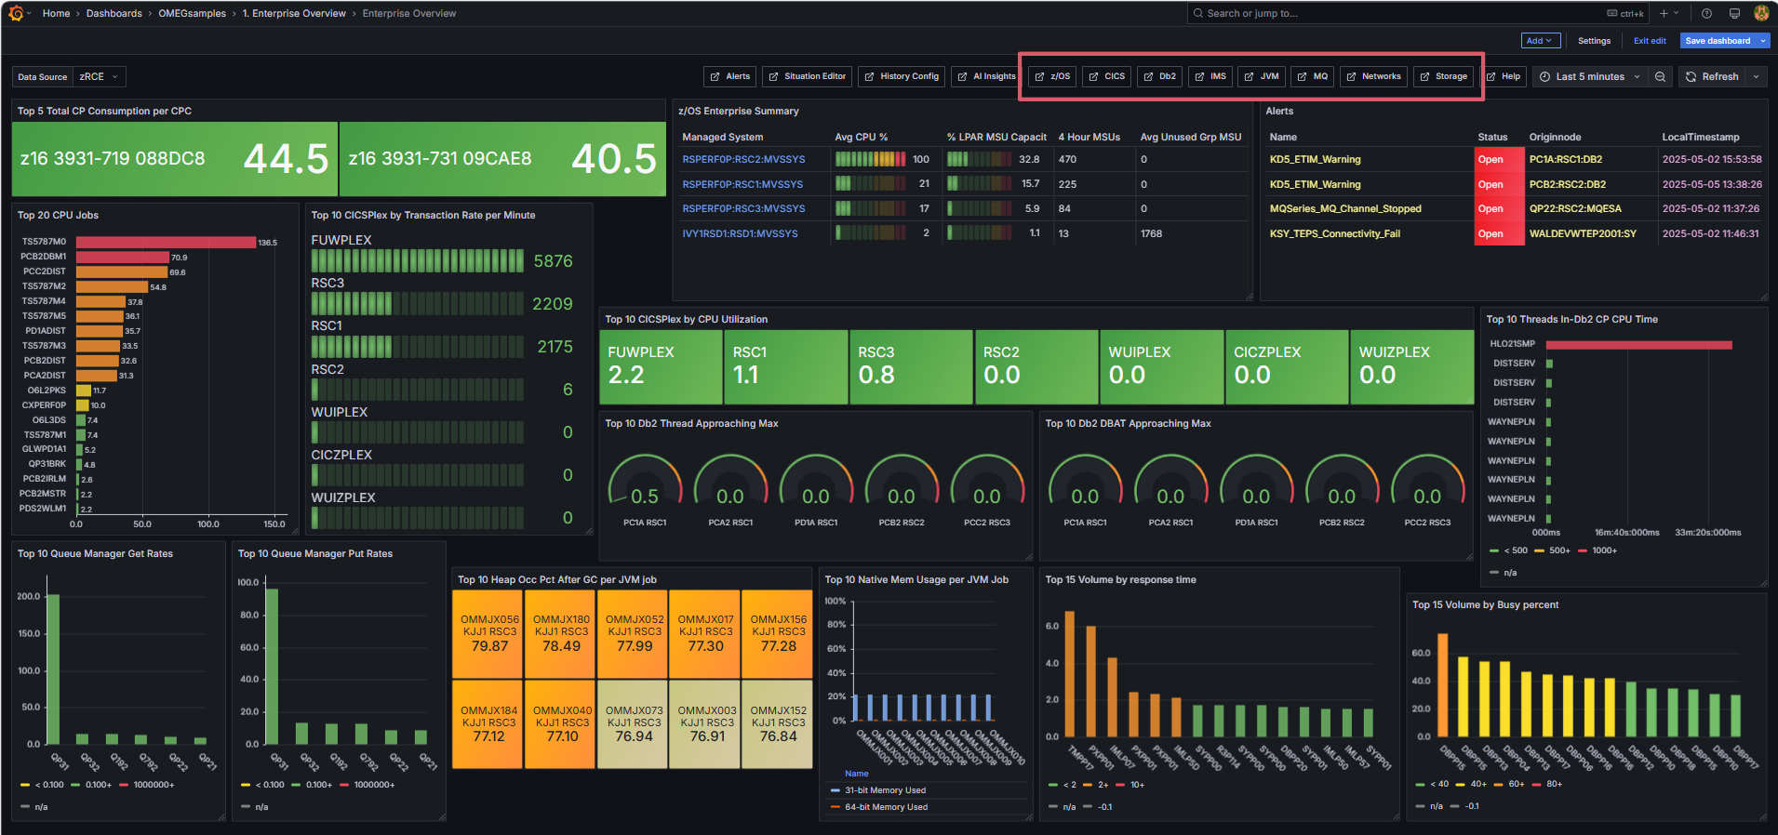Viewport: 1778px width, 835px height.
Task: Click the plus icon in top header
Action: (1664, 13)
